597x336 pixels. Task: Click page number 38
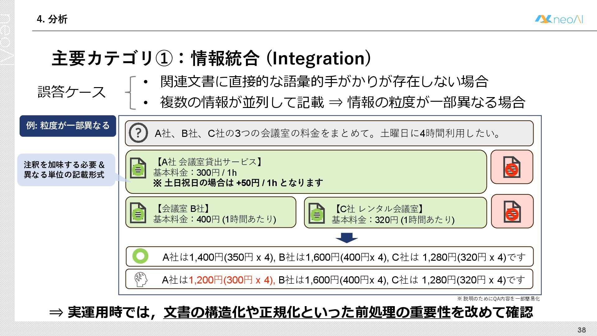[581, 330]
